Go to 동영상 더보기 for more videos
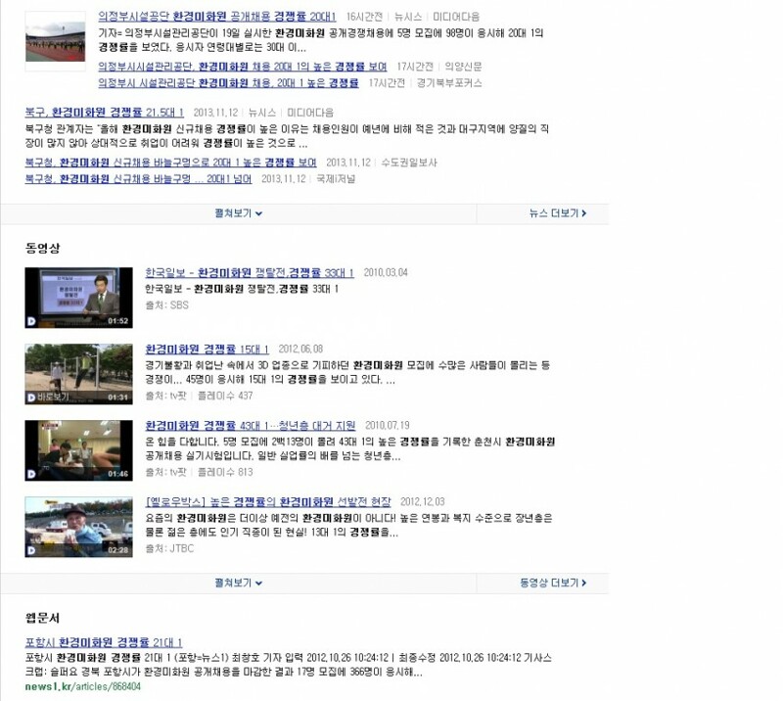 (553, 584)
